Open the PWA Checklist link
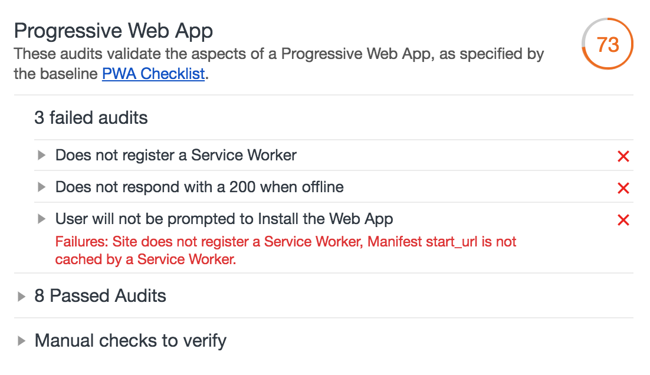The width and height of the screenshot is (650, 375). click(153, 74)
